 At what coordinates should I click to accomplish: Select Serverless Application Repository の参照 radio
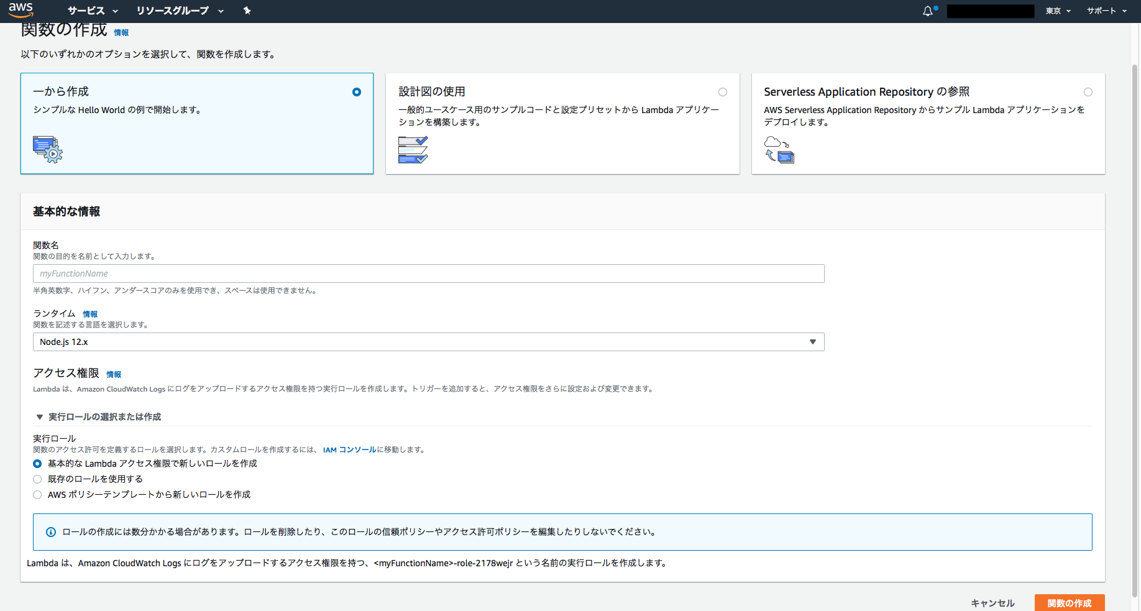click(x=1088, y=92)
